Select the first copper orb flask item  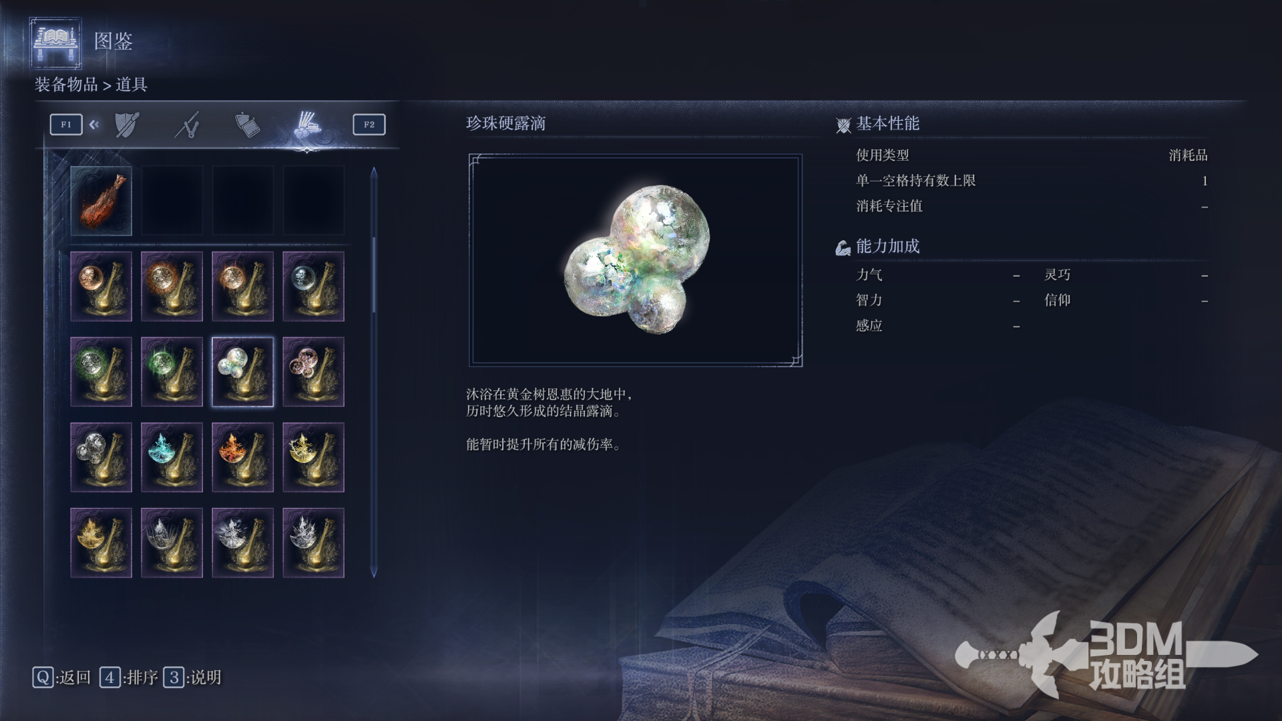tap(101, 286)
